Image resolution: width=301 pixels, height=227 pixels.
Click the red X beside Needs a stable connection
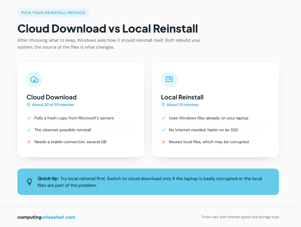(x=29, y=142)
